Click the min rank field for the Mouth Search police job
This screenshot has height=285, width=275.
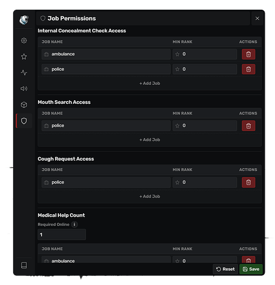click(205, 125)
